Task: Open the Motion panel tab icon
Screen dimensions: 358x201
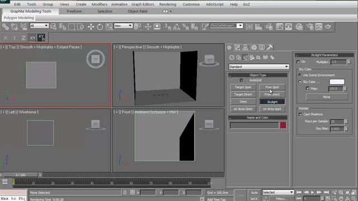Action: (x=253, y=47)
